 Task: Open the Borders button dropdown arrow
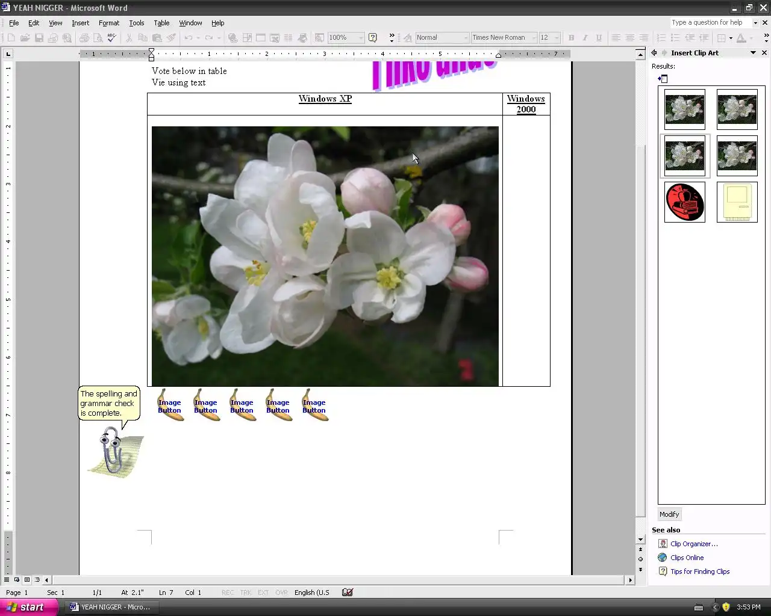731,37
